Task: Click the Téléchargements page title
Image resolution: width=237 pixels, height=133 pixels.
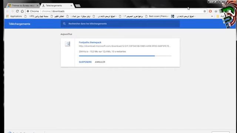Action: 19,24
